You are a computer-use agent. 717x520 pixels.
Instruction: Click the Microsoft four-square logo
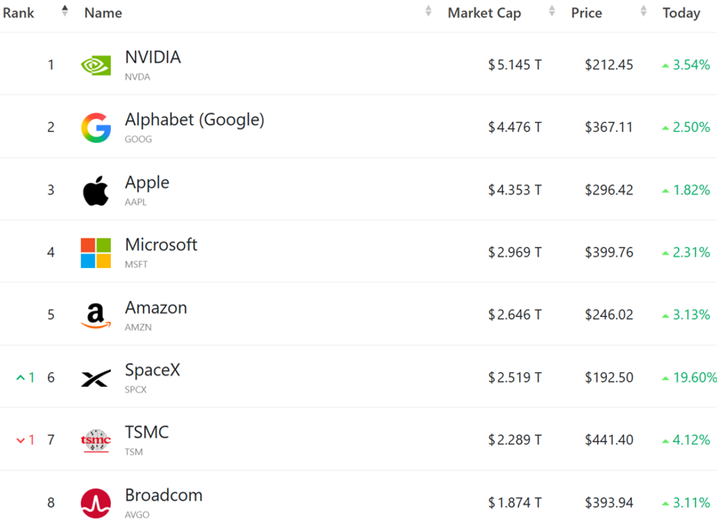click(96, 253)
